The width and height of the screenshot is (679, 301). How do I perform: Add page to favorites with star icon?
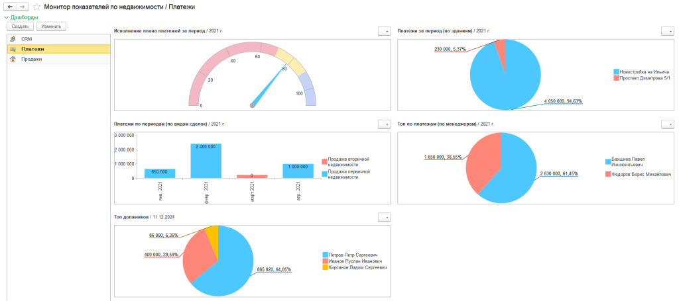pyautogui.click(x=36, y=6)
